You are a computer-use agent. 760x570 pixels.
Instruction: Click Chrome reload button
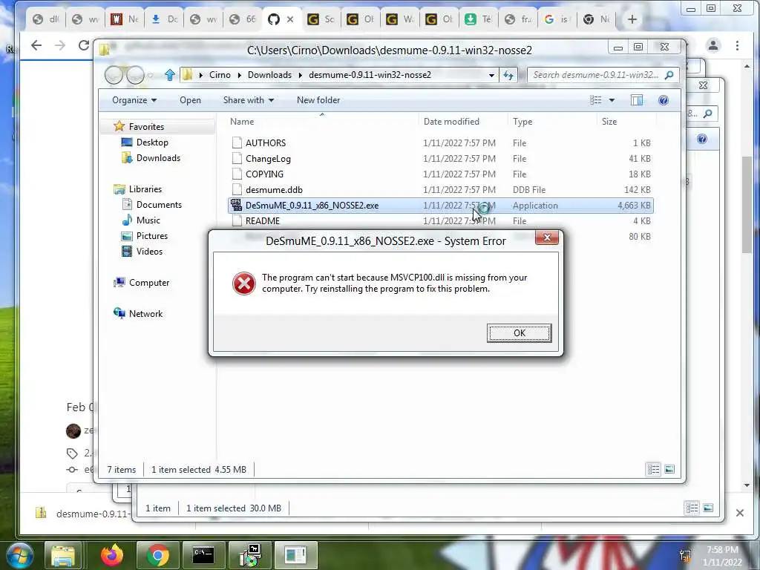pos(84,45)
